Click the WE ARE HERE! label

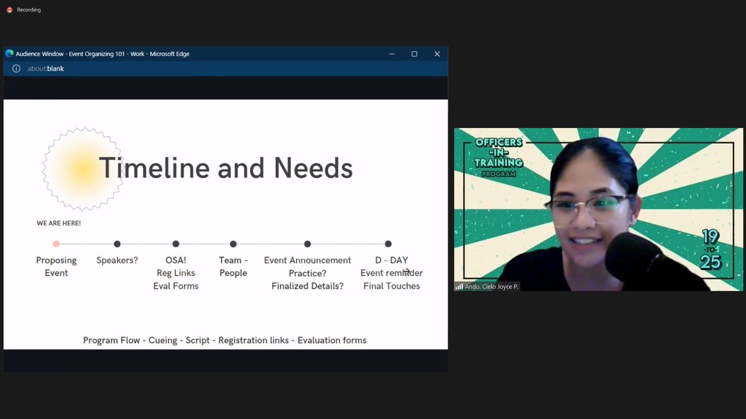click(x=58, y=223)
